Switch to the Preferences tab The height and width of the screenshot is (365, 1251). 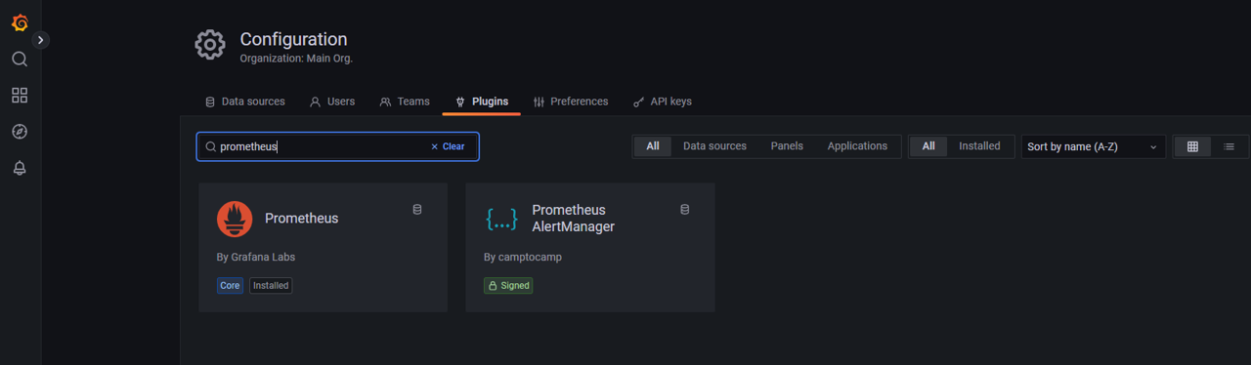[571, 101]
